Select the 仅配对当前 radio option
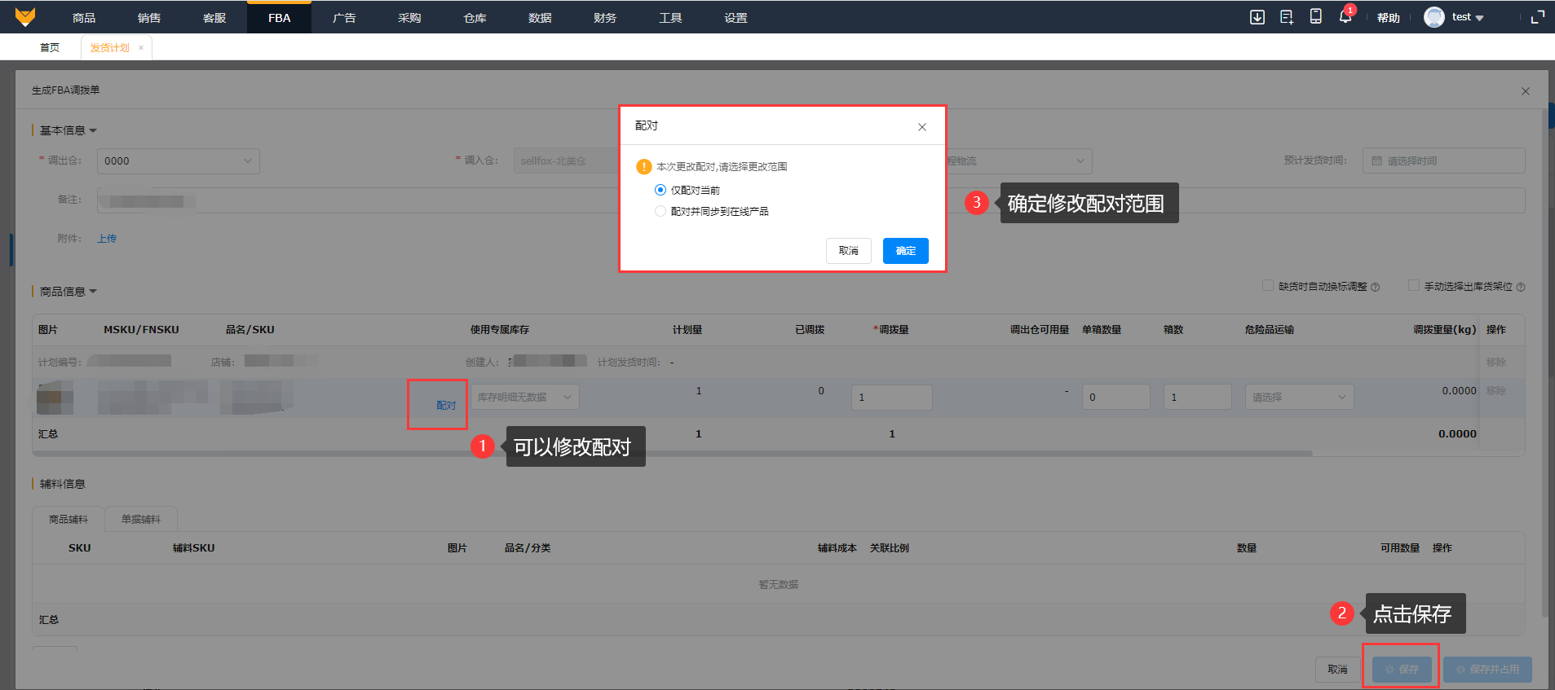Viewport: 1555px width, 690px height. click(x=660, y=190)
